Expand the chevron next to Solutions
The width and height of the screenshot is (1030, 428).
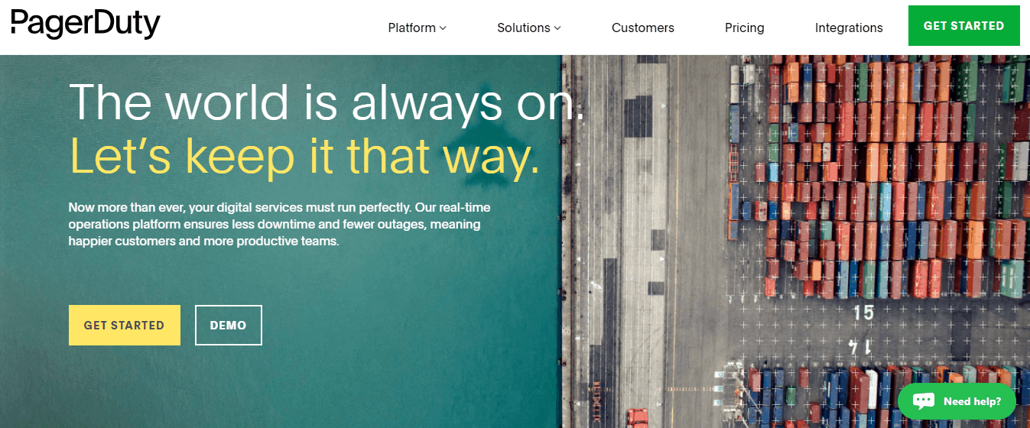point(557,28)
